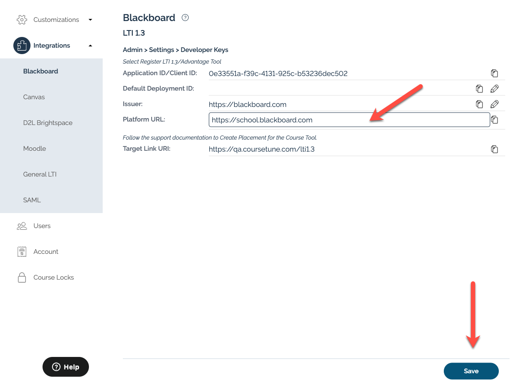Click the Target Link URI label
This screenshot has height=384, width=522.
[147, 149]
